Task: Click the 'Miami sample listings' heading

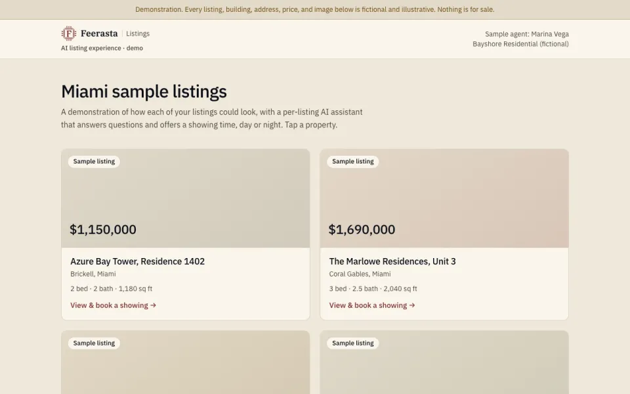Action: coord(144,91)
